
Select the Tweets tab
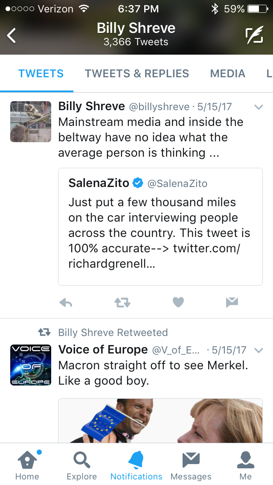pos(41,73)
